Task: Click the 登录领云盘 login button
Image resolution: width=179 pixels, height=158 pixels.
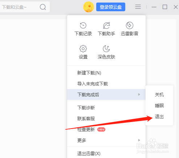Action: click(x=111, y=7)
